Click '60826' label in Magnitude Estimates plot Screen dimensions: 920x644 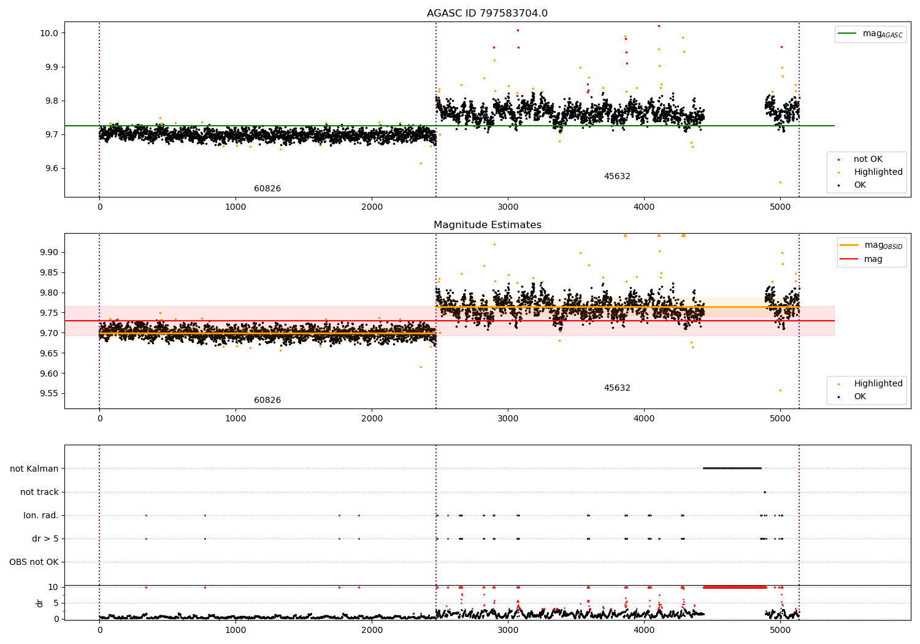pos(267,401)
